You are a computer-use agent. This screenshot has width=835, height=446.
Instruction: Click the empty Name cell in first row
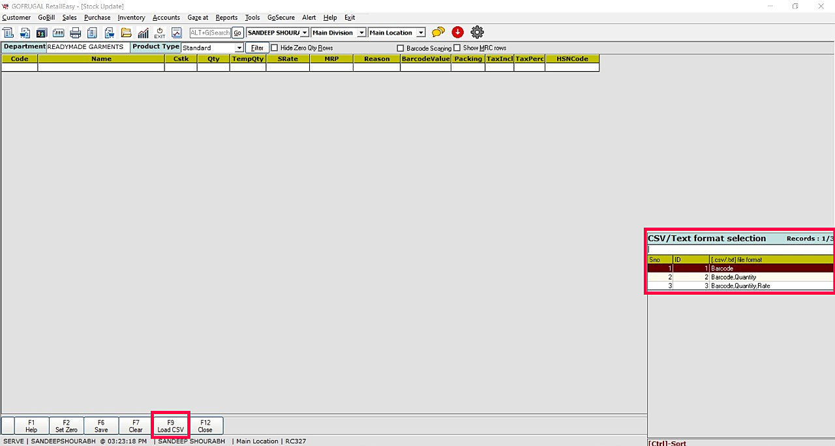pos(101,67)
